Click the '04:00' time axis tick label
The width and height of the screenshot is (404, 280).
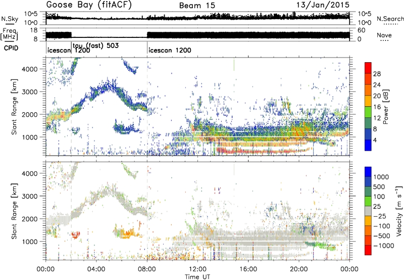[96, 269]
